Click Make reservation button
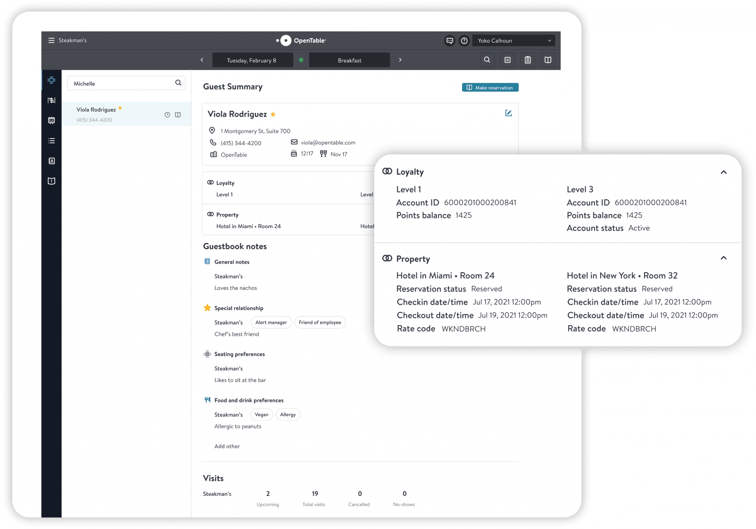Image resolution: width=756 pixels, height=529 pixels. 490,87
